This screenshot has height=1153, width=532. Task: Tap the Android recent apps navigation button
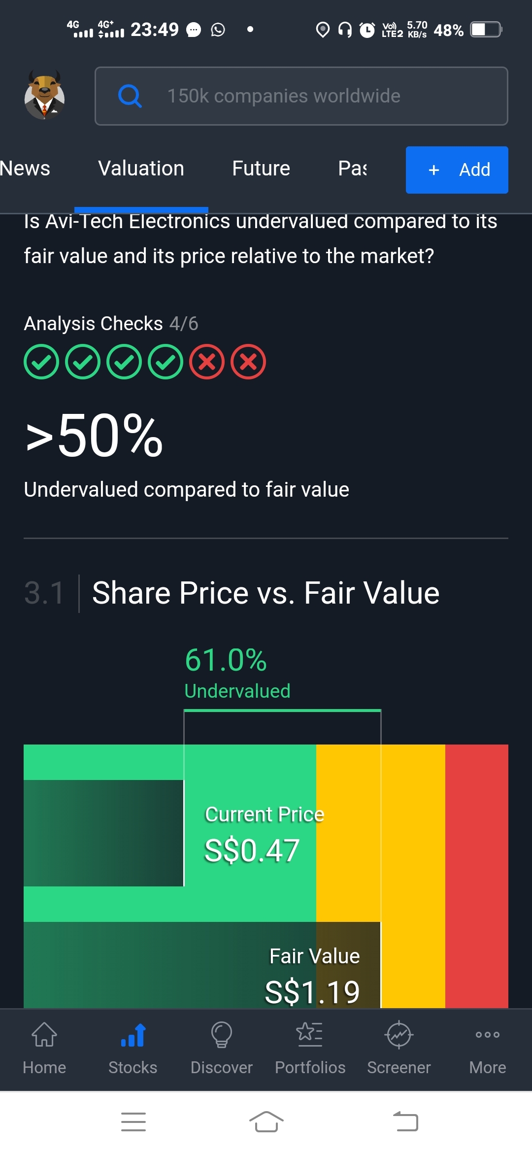click(133, 1122)
